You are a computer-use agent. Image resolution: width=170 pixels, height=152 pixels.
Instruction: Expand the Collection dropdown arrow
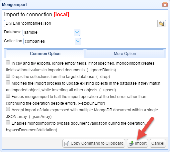pos(78,41)
